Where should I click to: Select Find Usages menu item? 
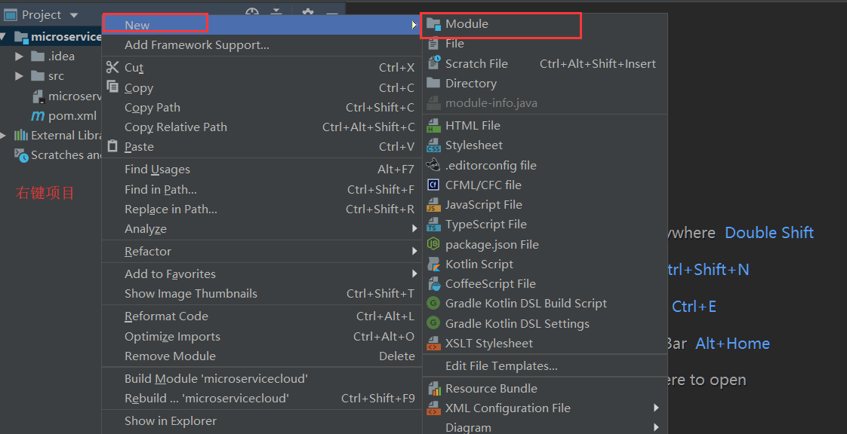pos(157,170)
